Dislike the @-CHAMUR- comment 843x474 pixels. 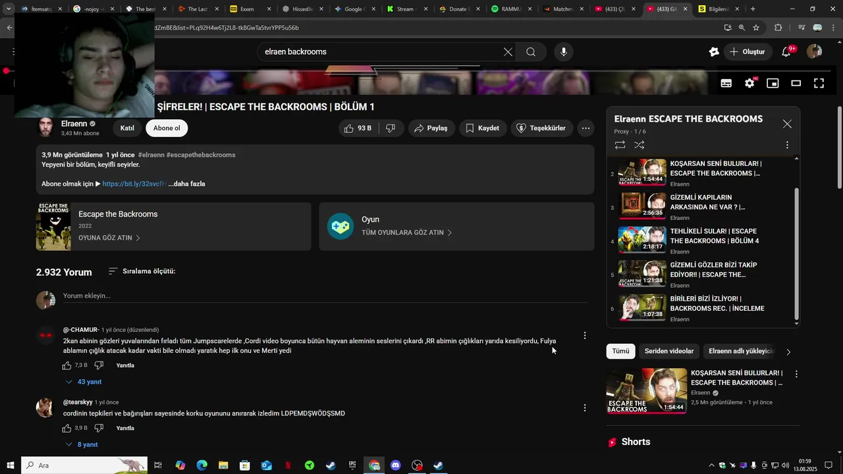pos(99,365)
